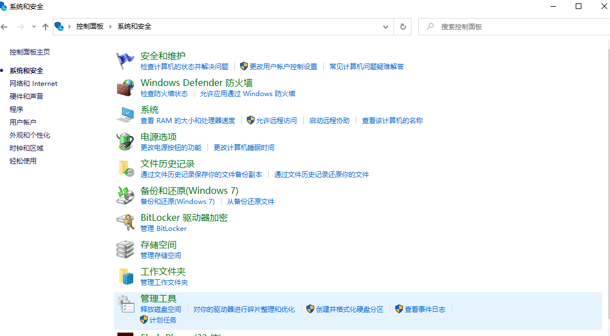Viewport: 610px width, 336px height.
Task: Expand the address bar dropdown arrow
Action: (385, 26)
